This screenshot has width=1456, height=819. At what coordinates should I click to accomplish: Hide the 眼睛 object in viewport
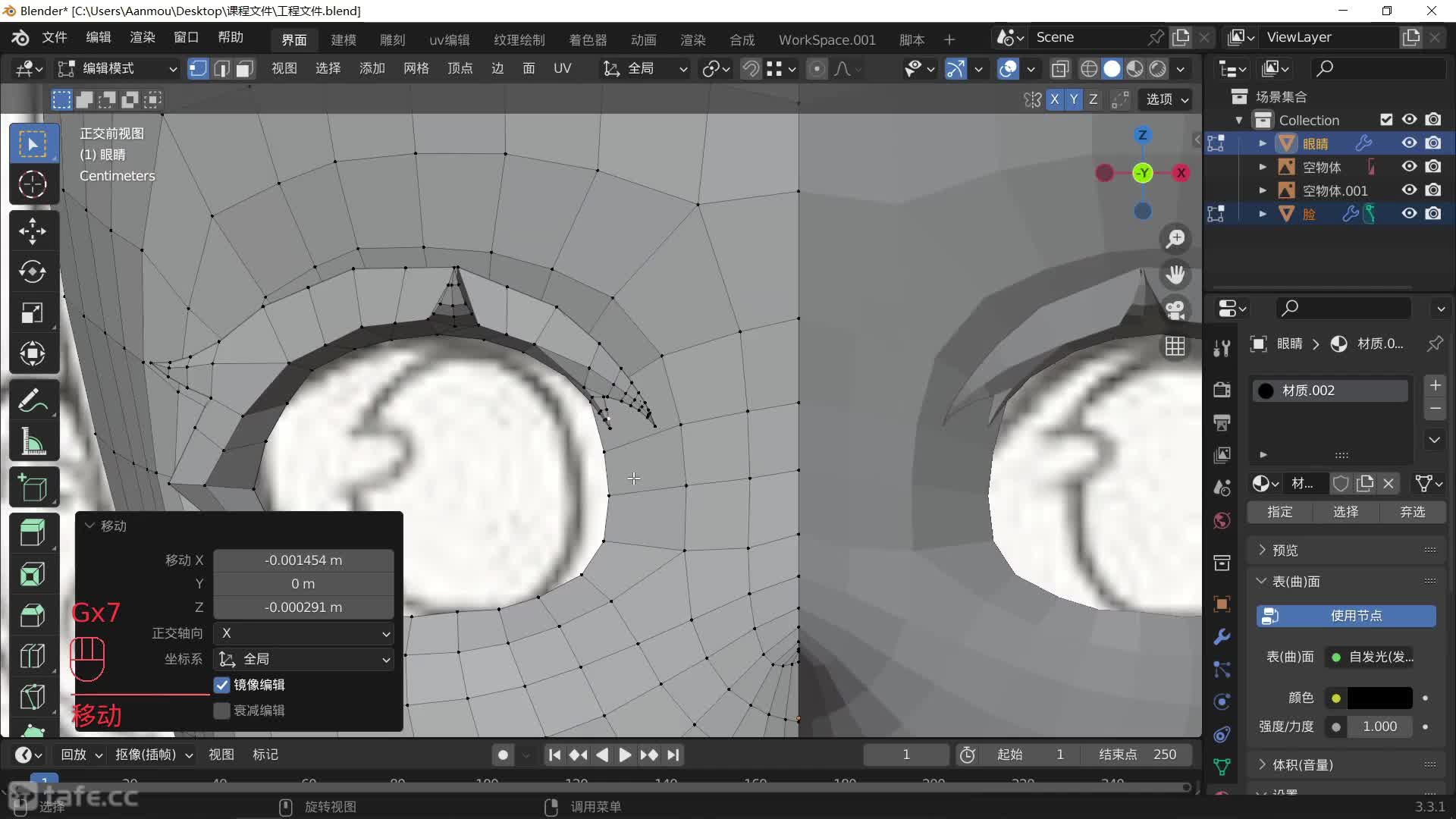[x=1409, y=143]
